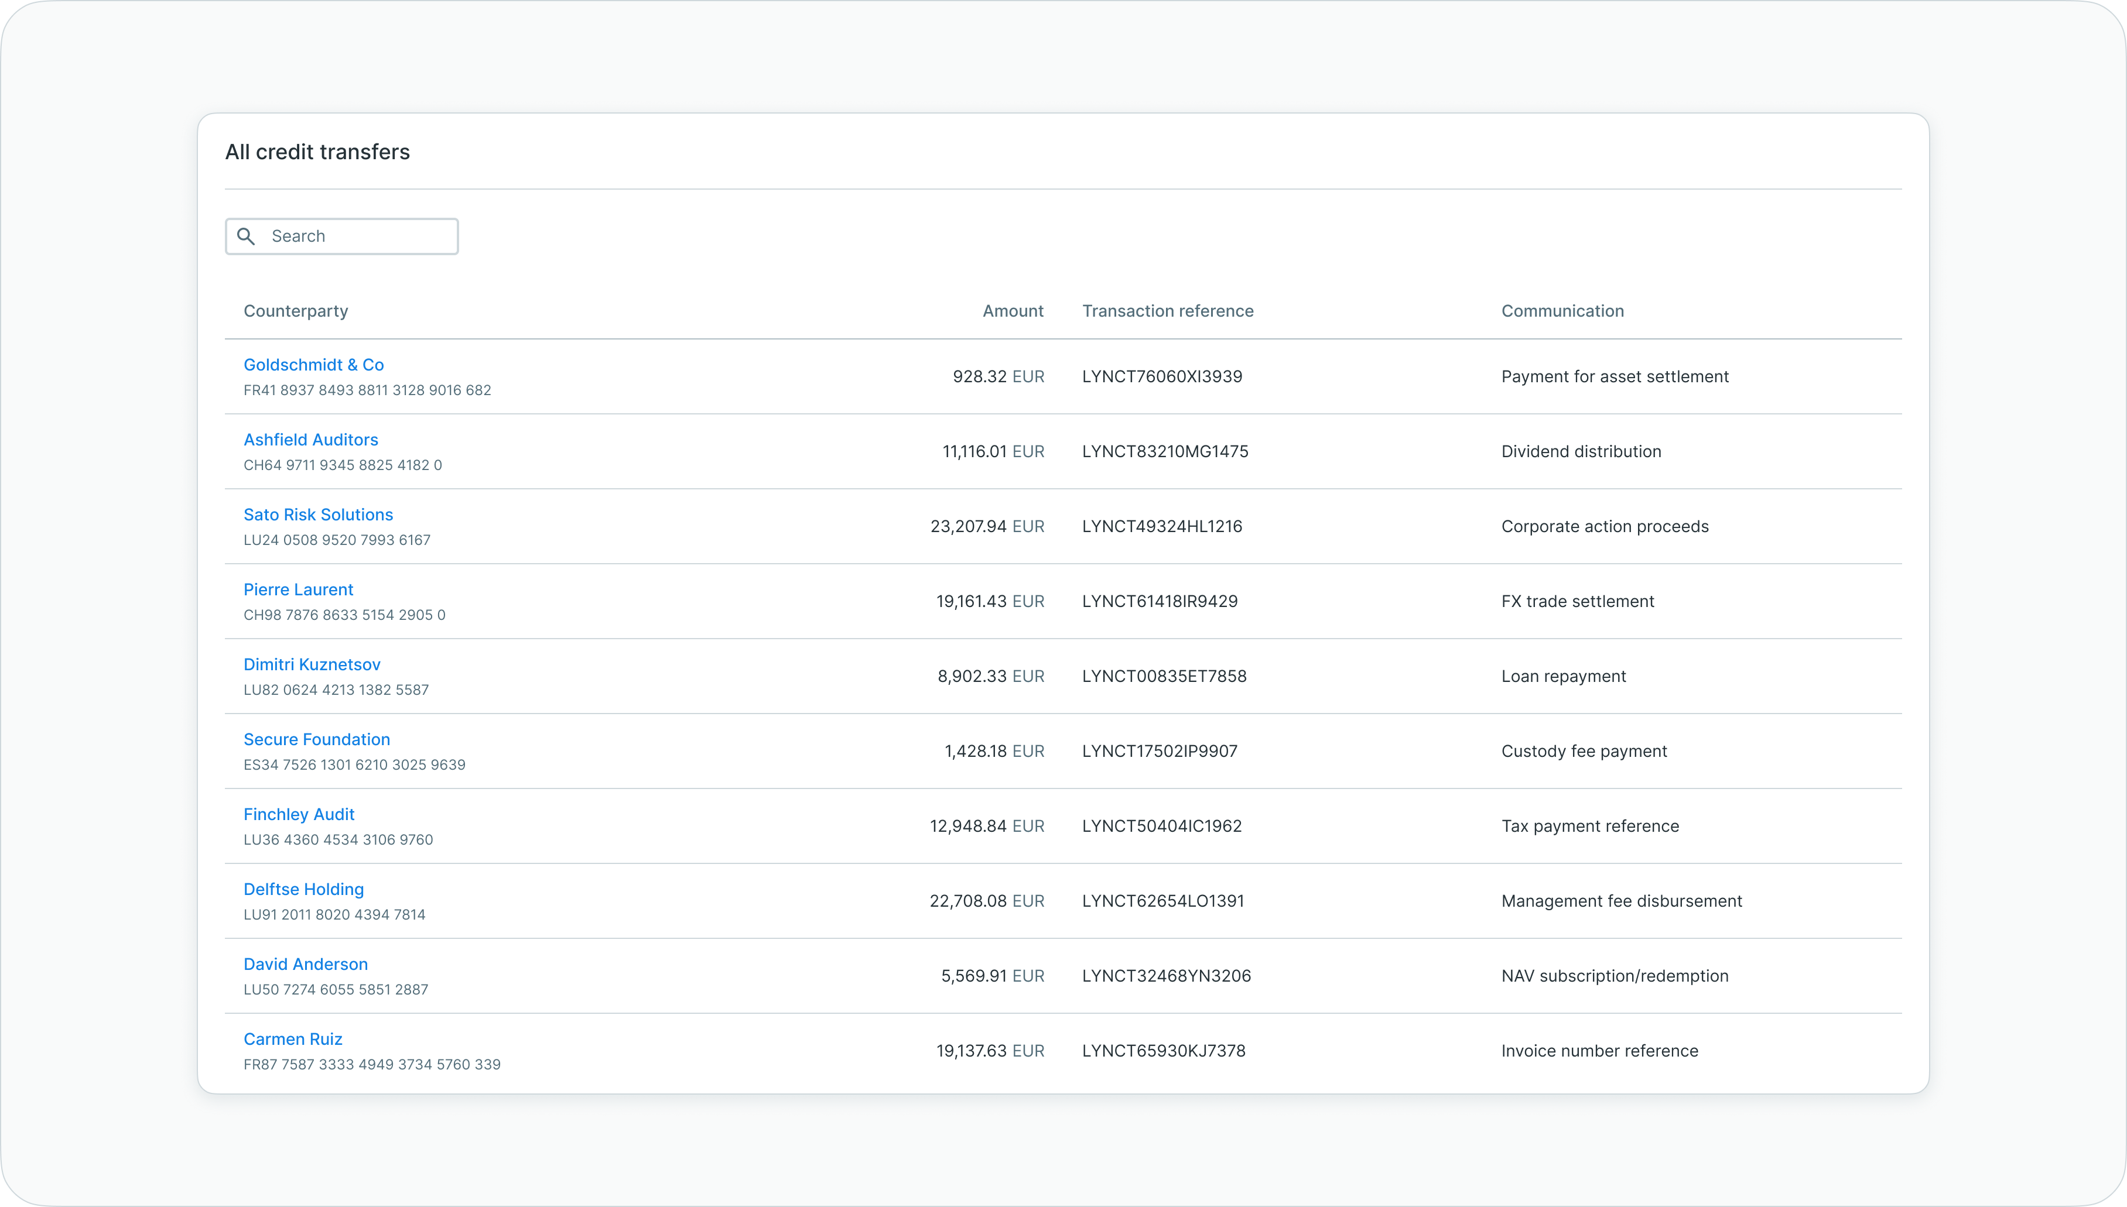Click the Transaction reference column header
The image size is (2127, 1207).
click(1167, 311)
